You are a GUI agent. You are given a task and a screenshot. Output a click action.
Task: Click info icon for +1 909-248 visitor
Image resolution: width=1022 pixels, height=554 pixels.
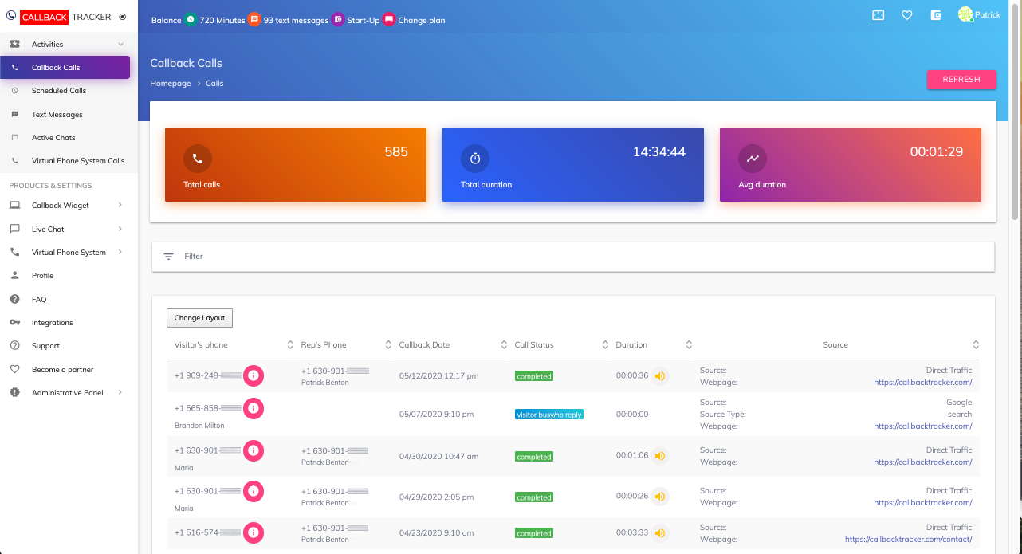click(x=254, y=375)
